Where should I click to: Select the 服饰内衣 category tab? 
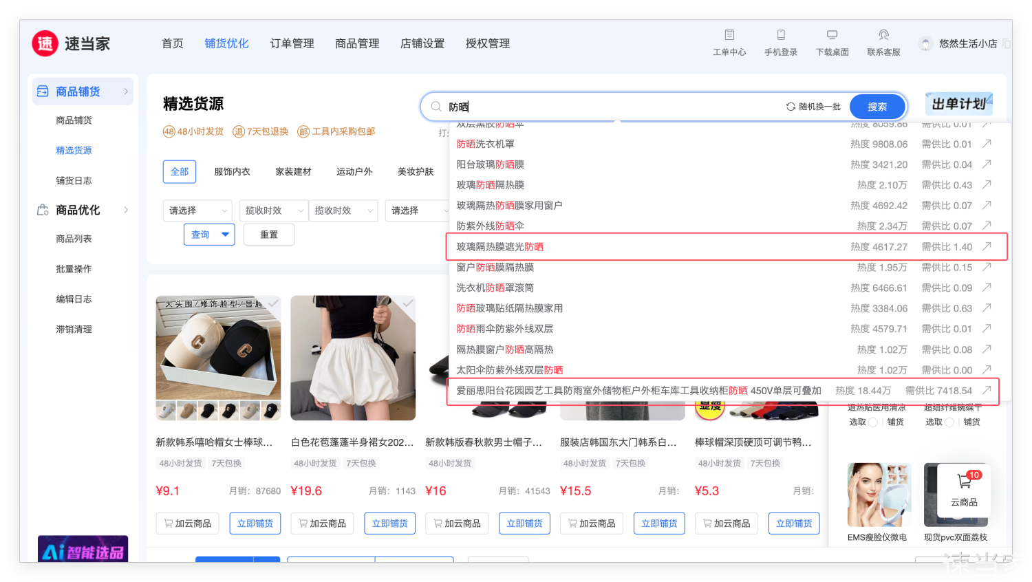[232, 171]
